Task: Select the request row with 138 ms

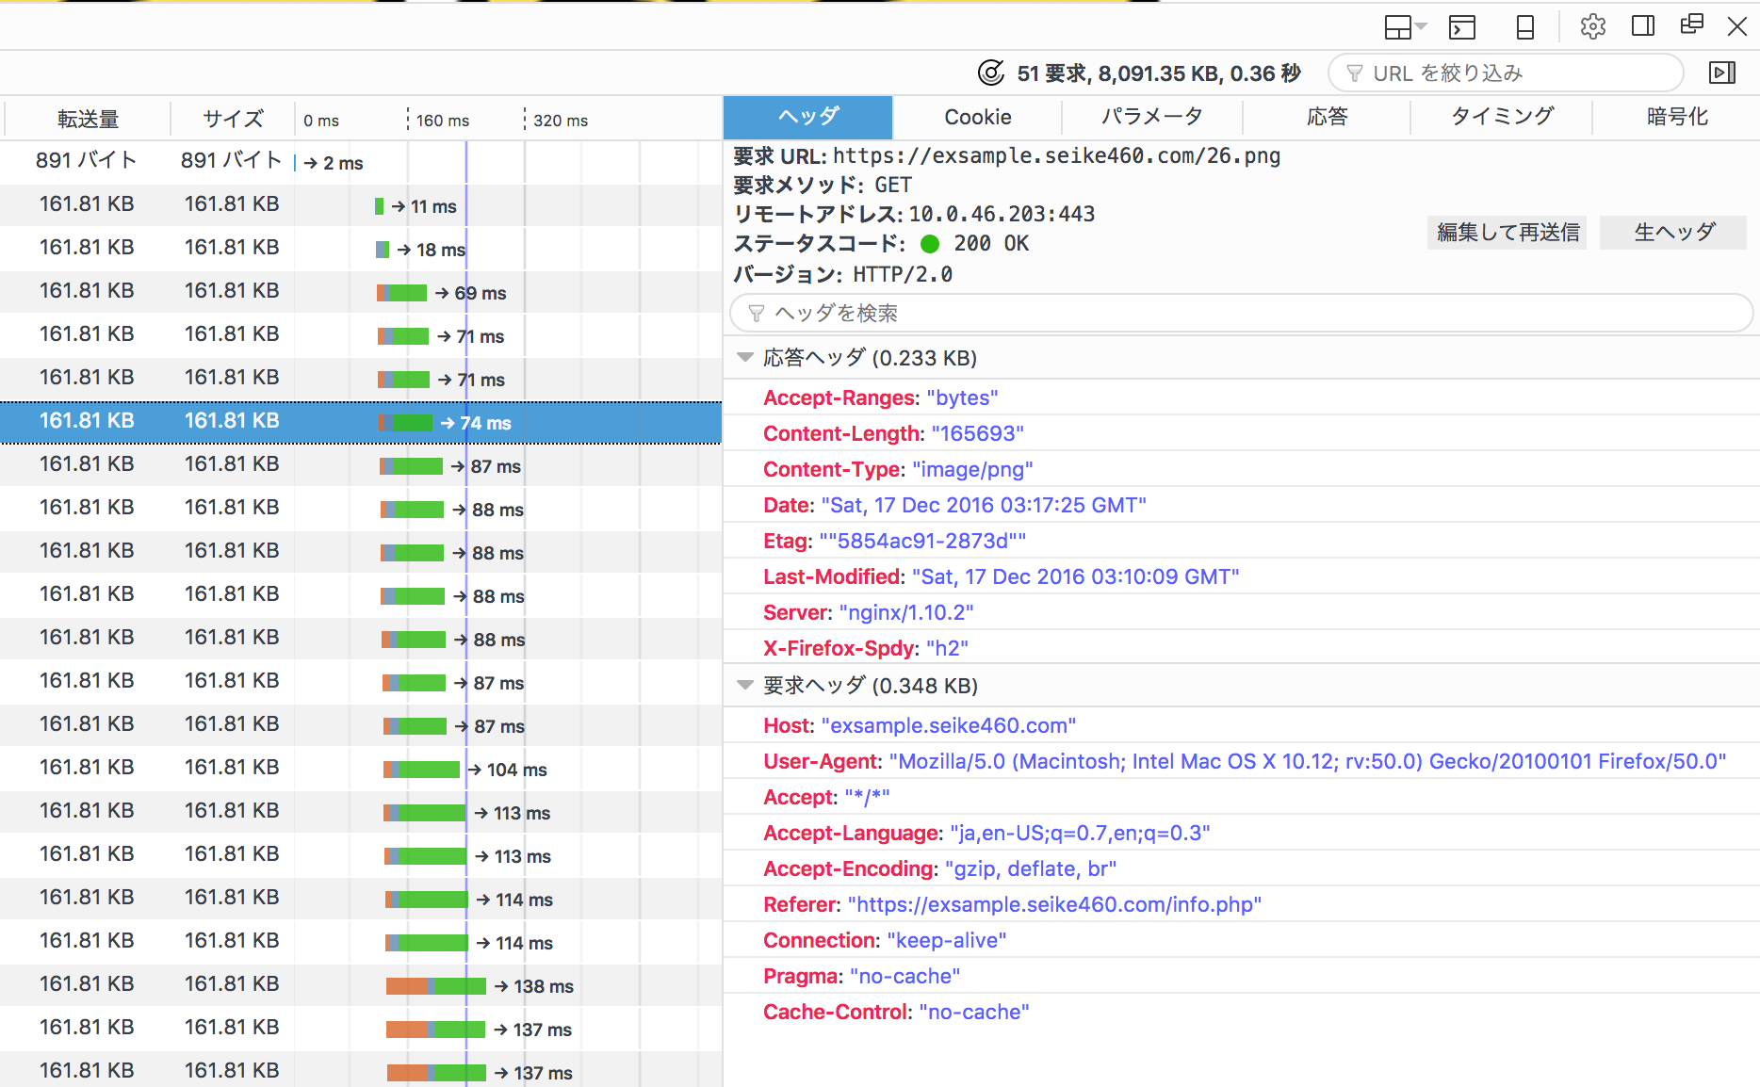Action: tap(361, 985)
